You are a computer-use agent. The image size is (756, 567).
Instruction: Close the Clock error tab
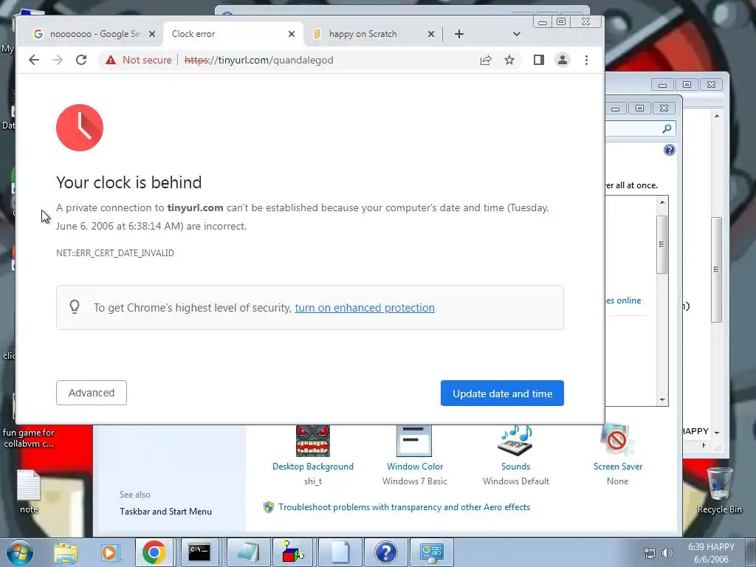click(x=291, y=34)
